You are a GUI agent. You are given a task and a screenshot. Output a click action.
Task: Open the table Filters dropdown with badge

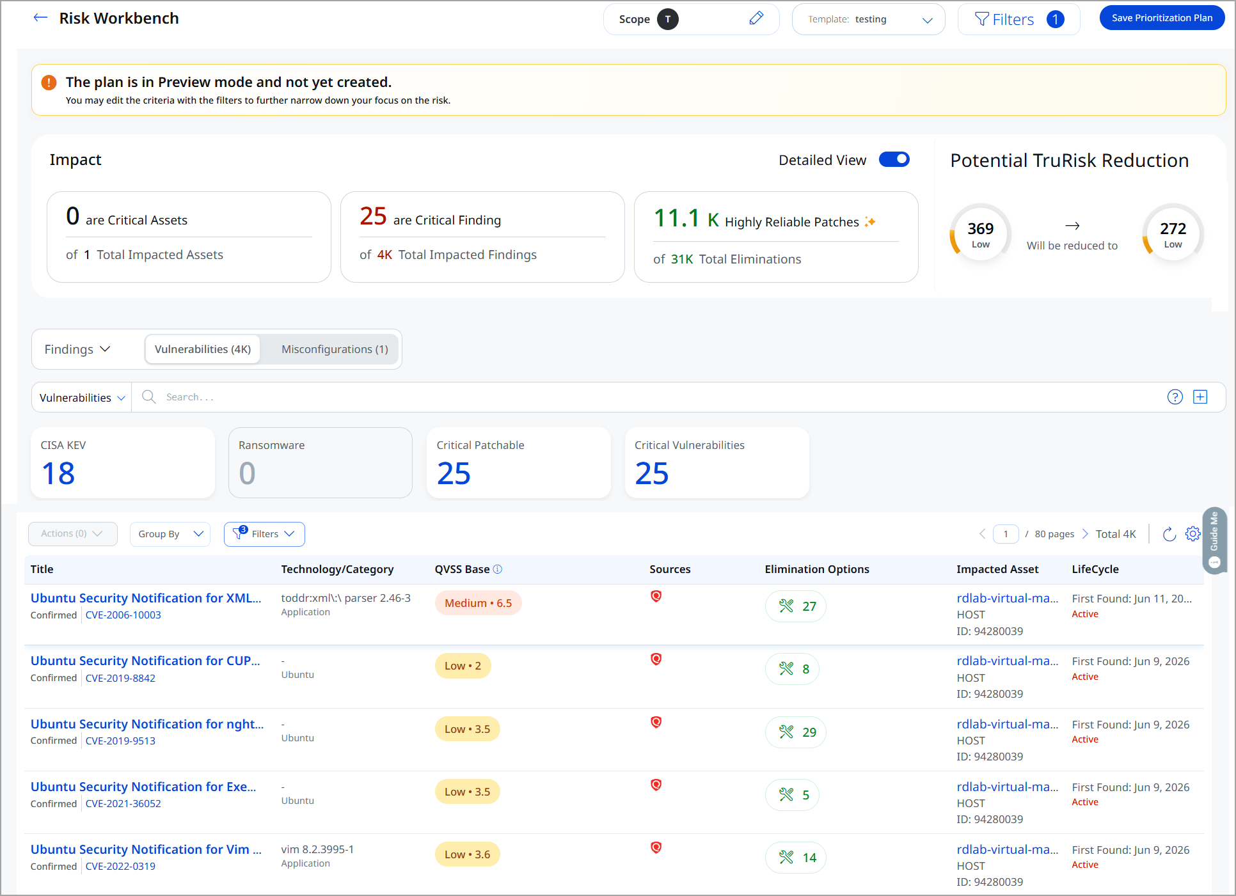(264, 534)
